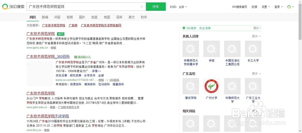Viewport: 302px width, 133px height.
Task: Open 快照 for www.gpnu.edu.cn
Action: [53, 48]
